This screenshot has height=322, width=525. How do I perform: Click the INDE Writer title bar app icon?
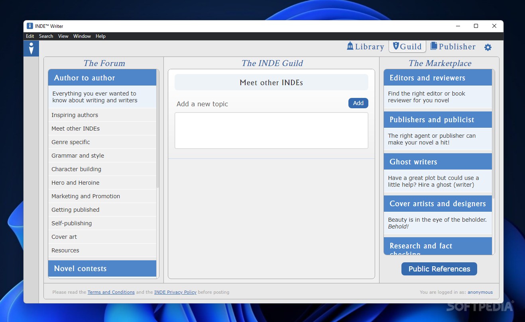[x=30, y=26]
